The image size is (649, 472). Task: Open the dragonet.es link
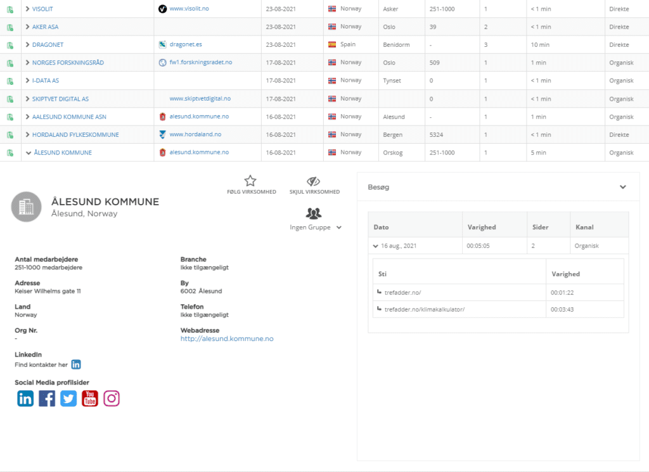click(186, 44)
